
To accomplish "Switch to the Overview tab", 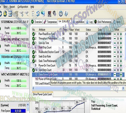I will coord(37,22).
